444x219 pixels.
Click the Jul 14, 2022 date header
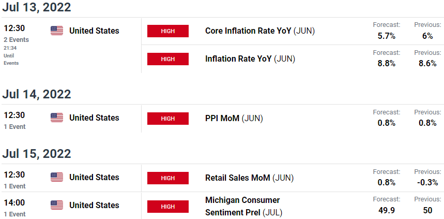coord(37,94)
